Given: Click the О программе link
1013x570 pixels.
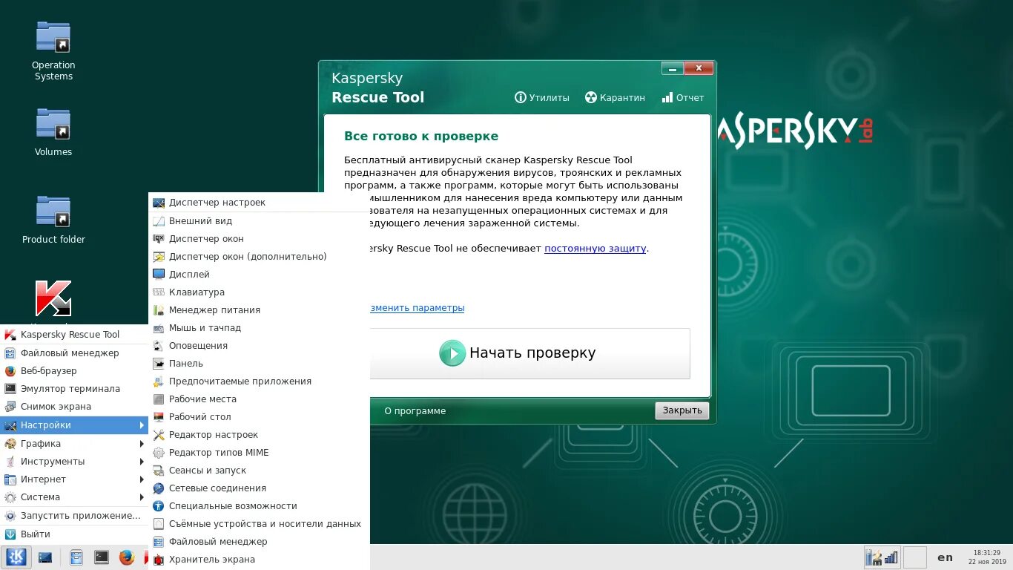Looking at the screenshot, I should pos(415,410).
